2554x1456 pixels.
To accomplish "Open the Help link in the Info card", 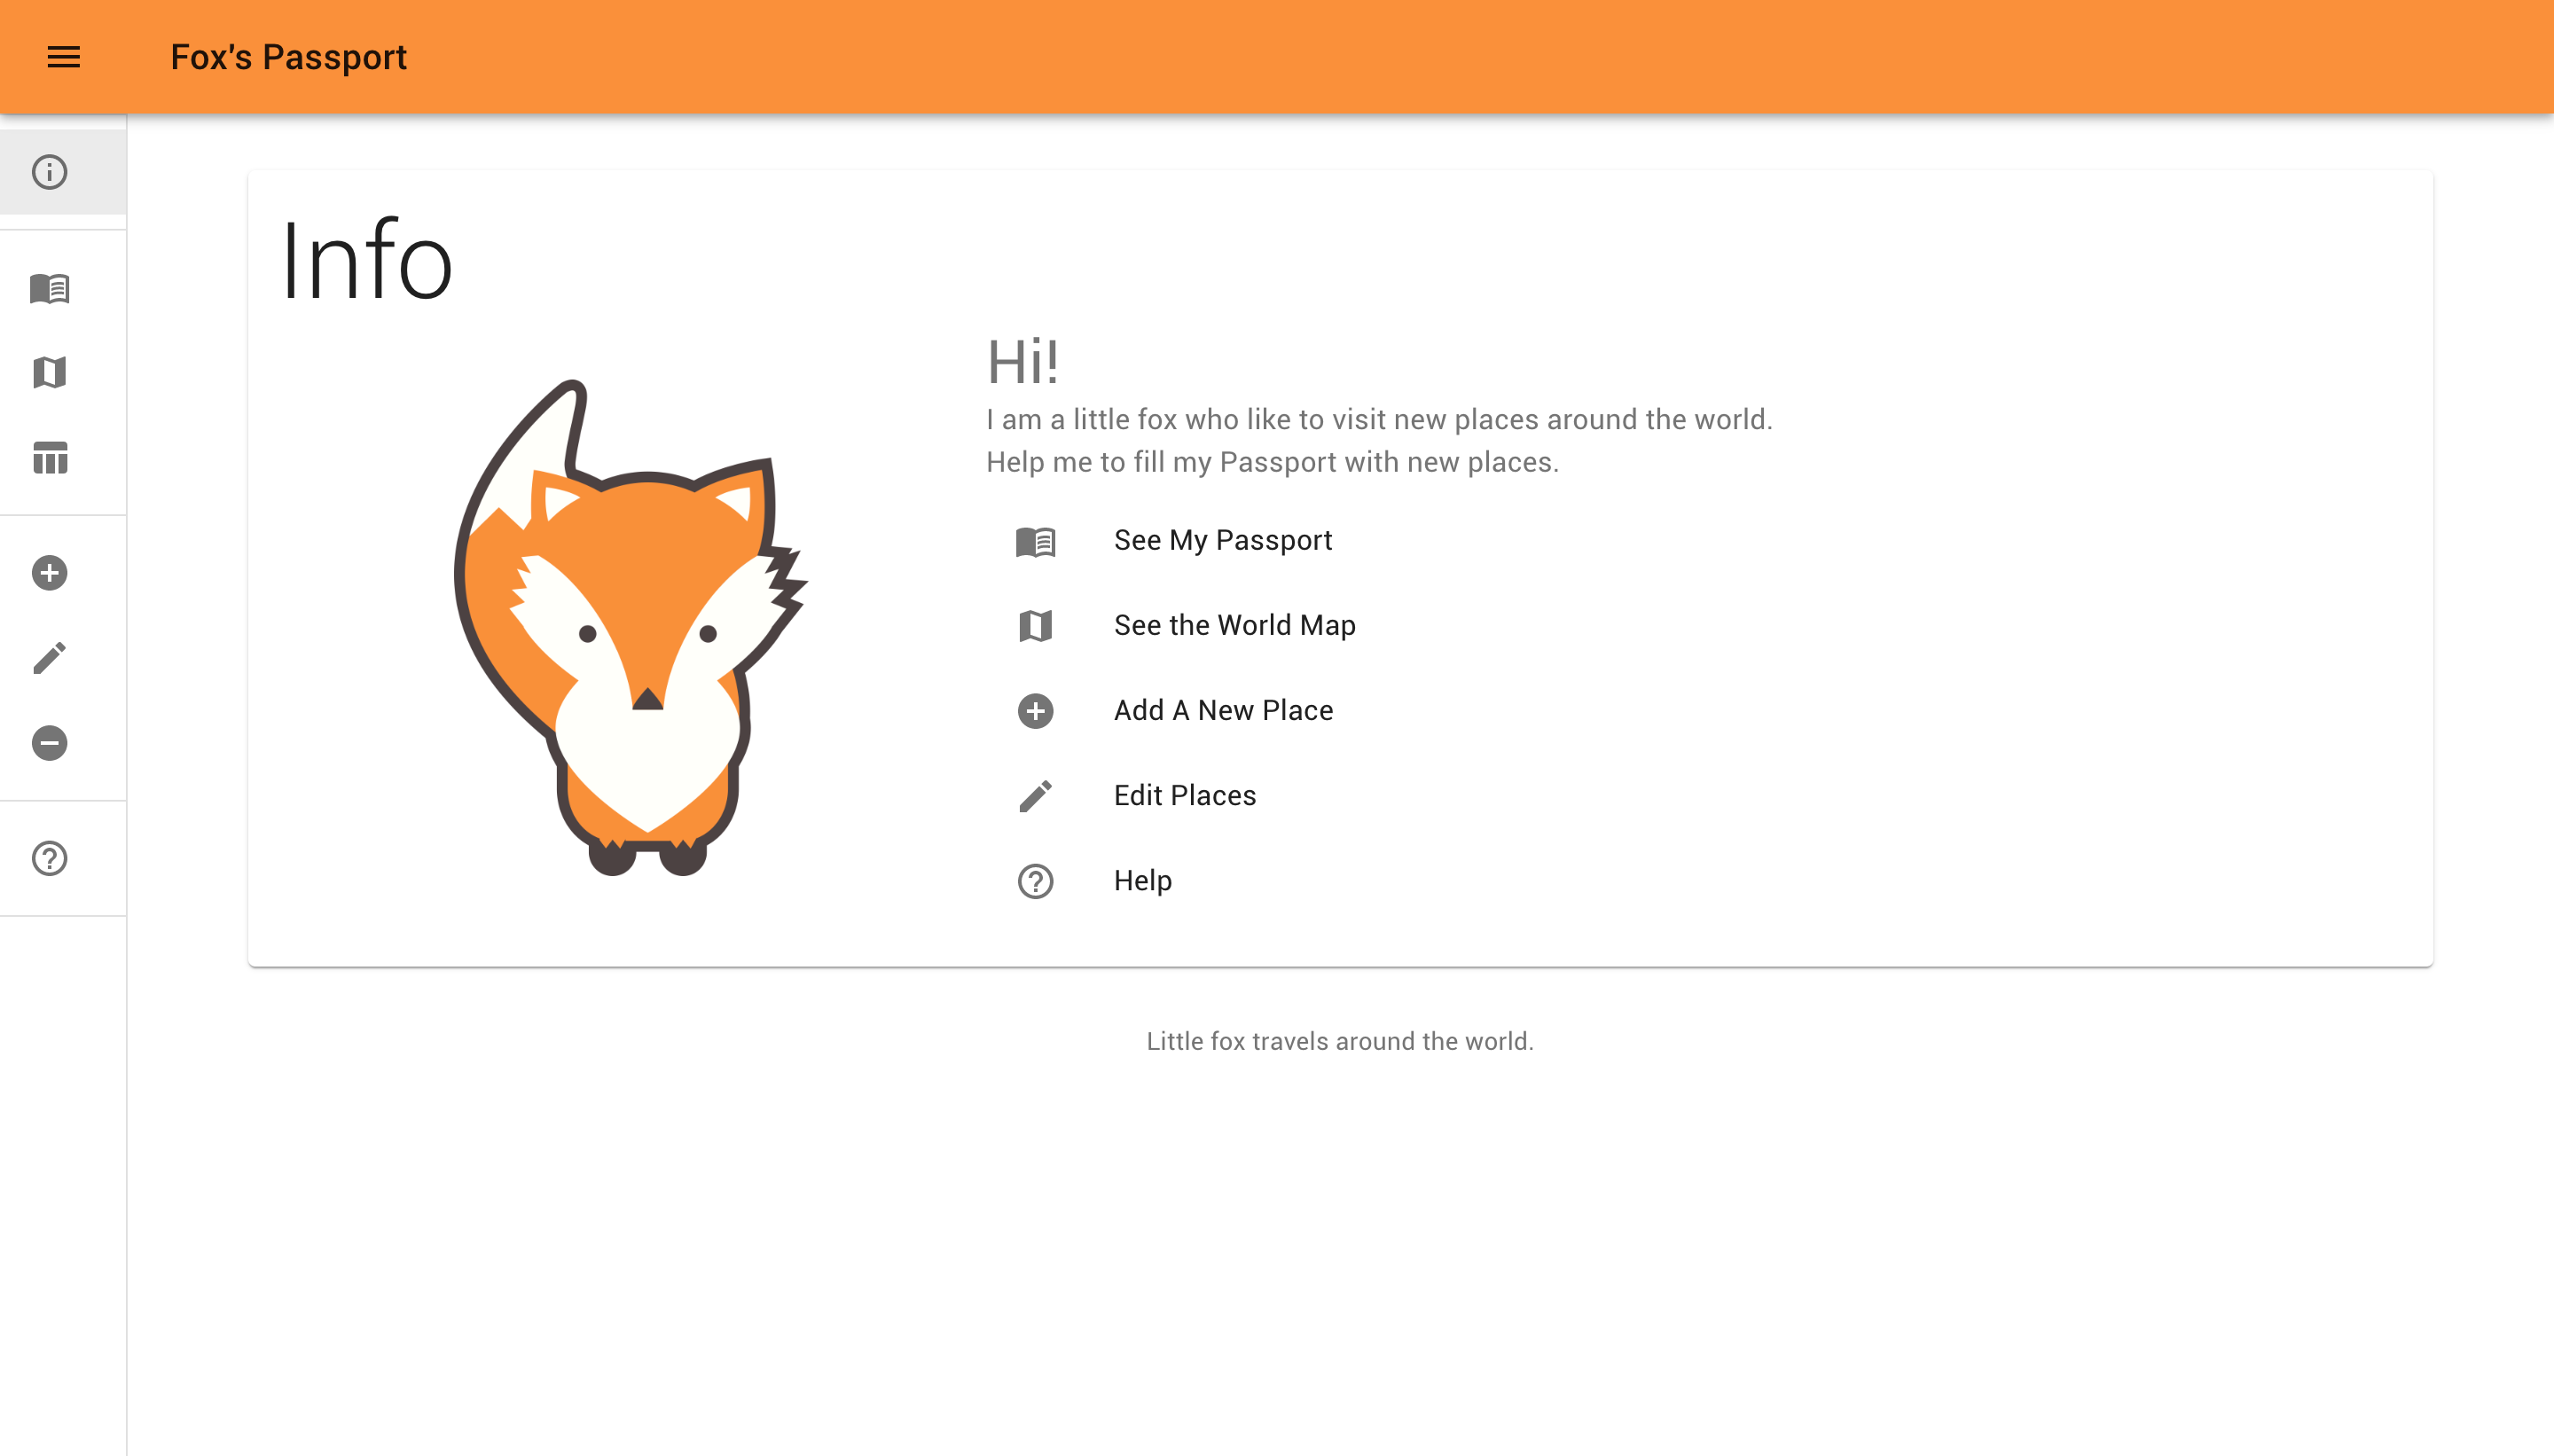I will [x=1142, y=881].
